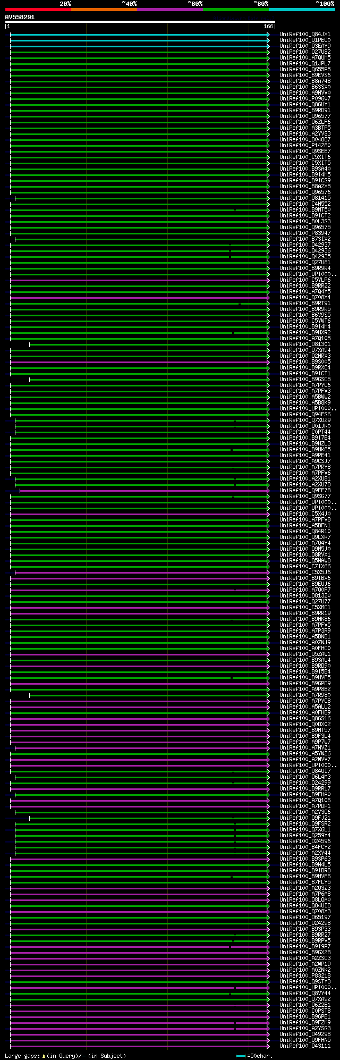Click hit label UniRef100_Q7XA94
The height and width of the screenshot is (1060, 340).
point(305,350)
